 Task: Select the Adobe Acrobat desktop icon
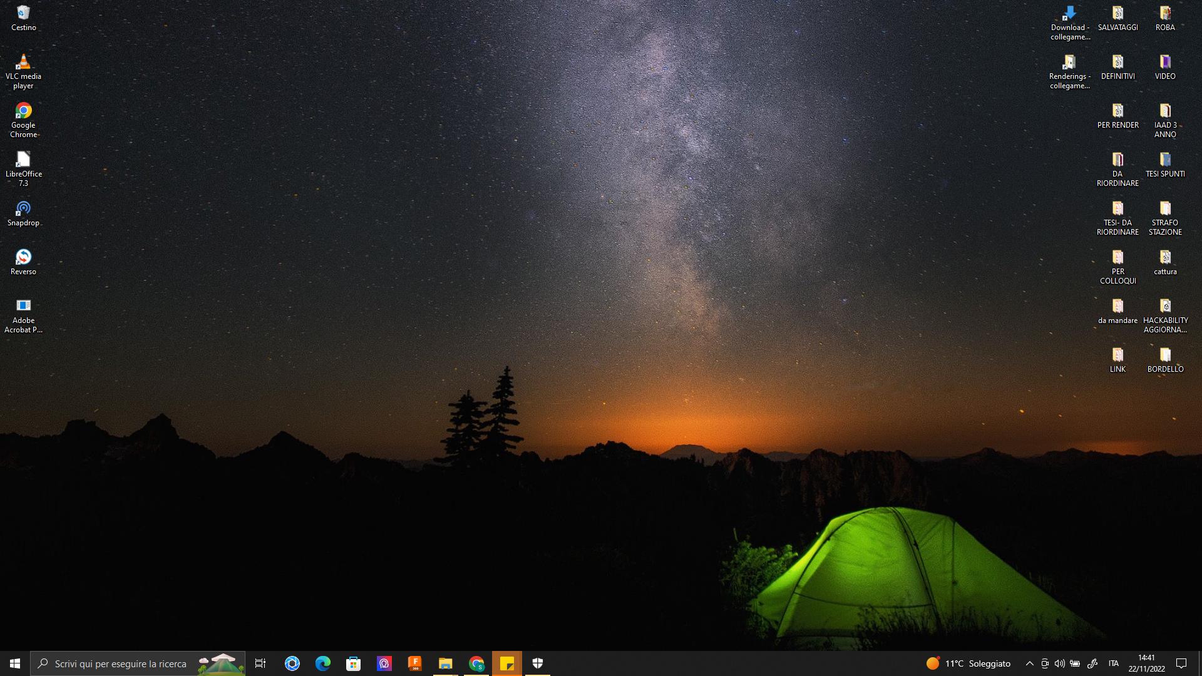23,307
